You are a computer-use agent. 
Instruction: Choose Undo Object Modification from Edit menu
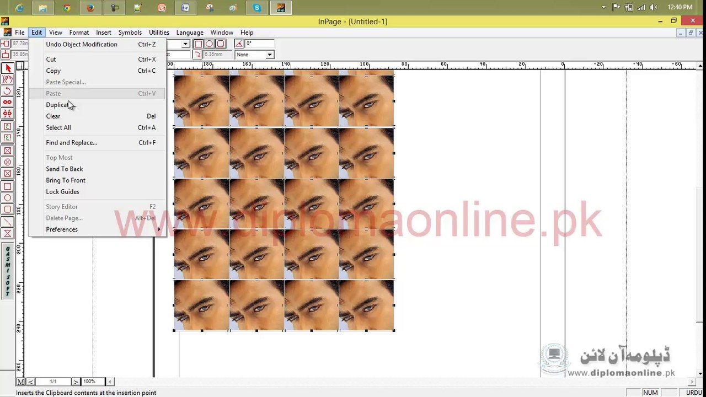click(x=98, y=44)
